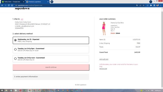Open the browser extensions puzzle icon
The image size is (163, 92).
[151, 5]
